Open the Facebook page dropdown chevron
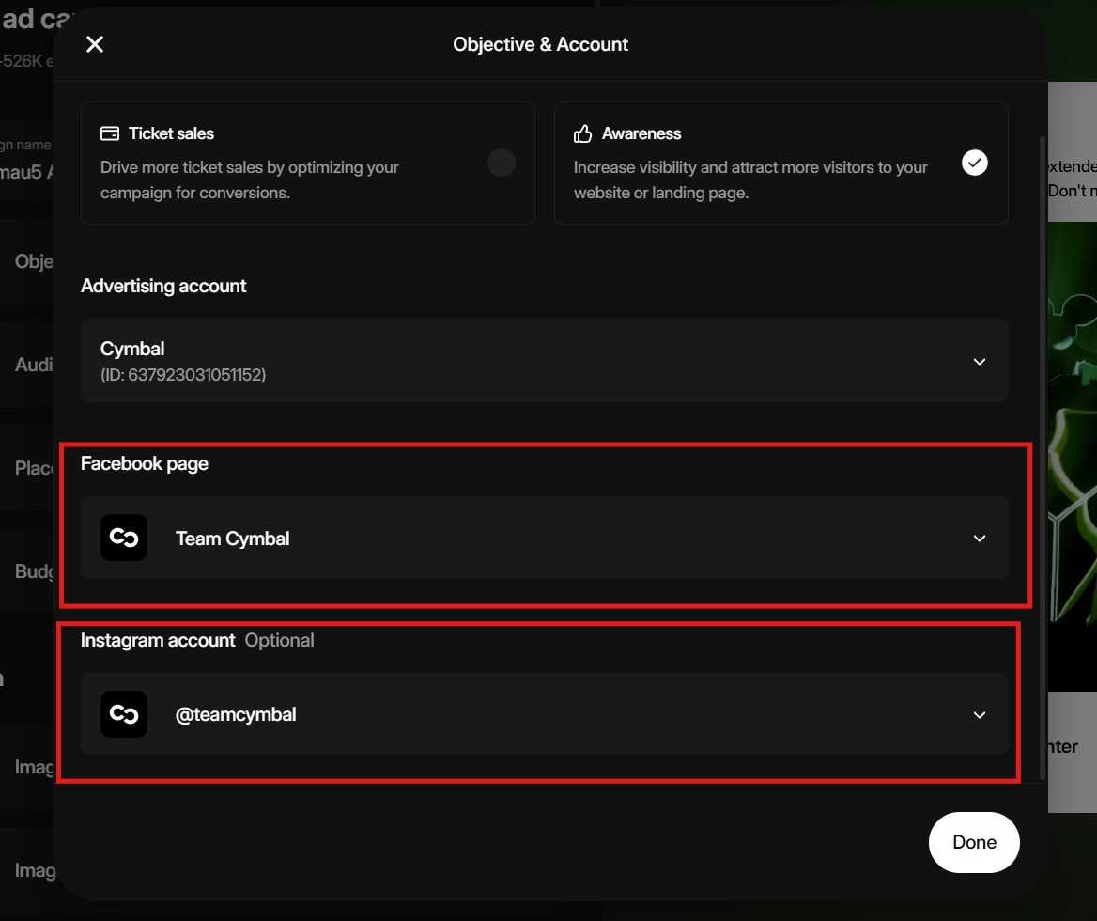Screen dimensions: 1097x921 point(980,539)
